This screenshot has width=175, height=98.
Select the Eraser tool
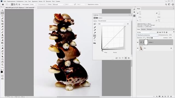point(2,40)
